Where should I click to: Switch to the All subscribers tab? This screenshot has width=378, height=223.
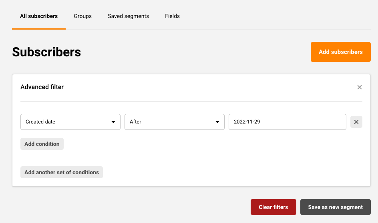click(39, 16)
